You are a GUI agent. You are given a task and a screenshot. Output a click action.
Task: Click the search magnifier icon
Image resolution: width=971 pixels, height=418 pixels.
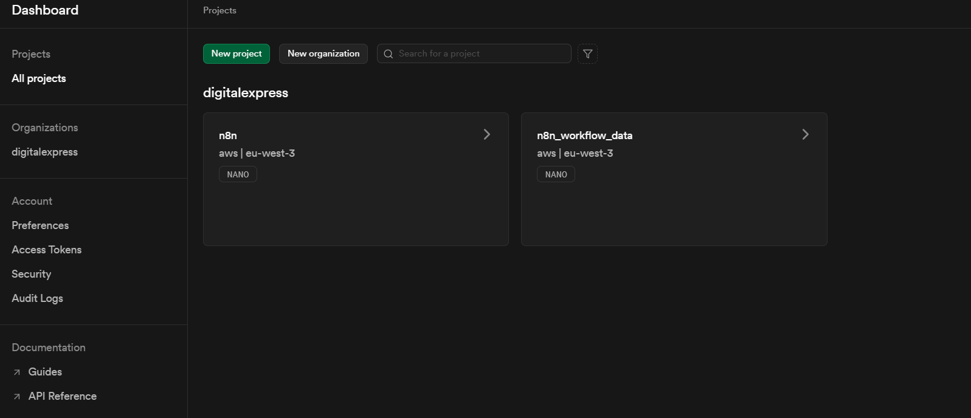click(389, 54)
